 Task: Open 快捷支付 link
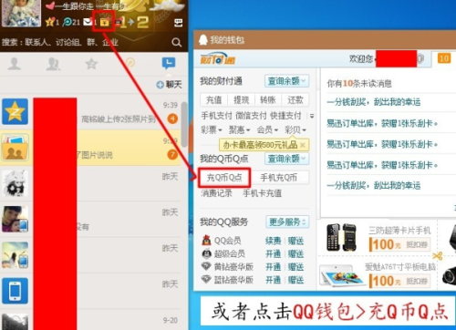pos(285,116)
